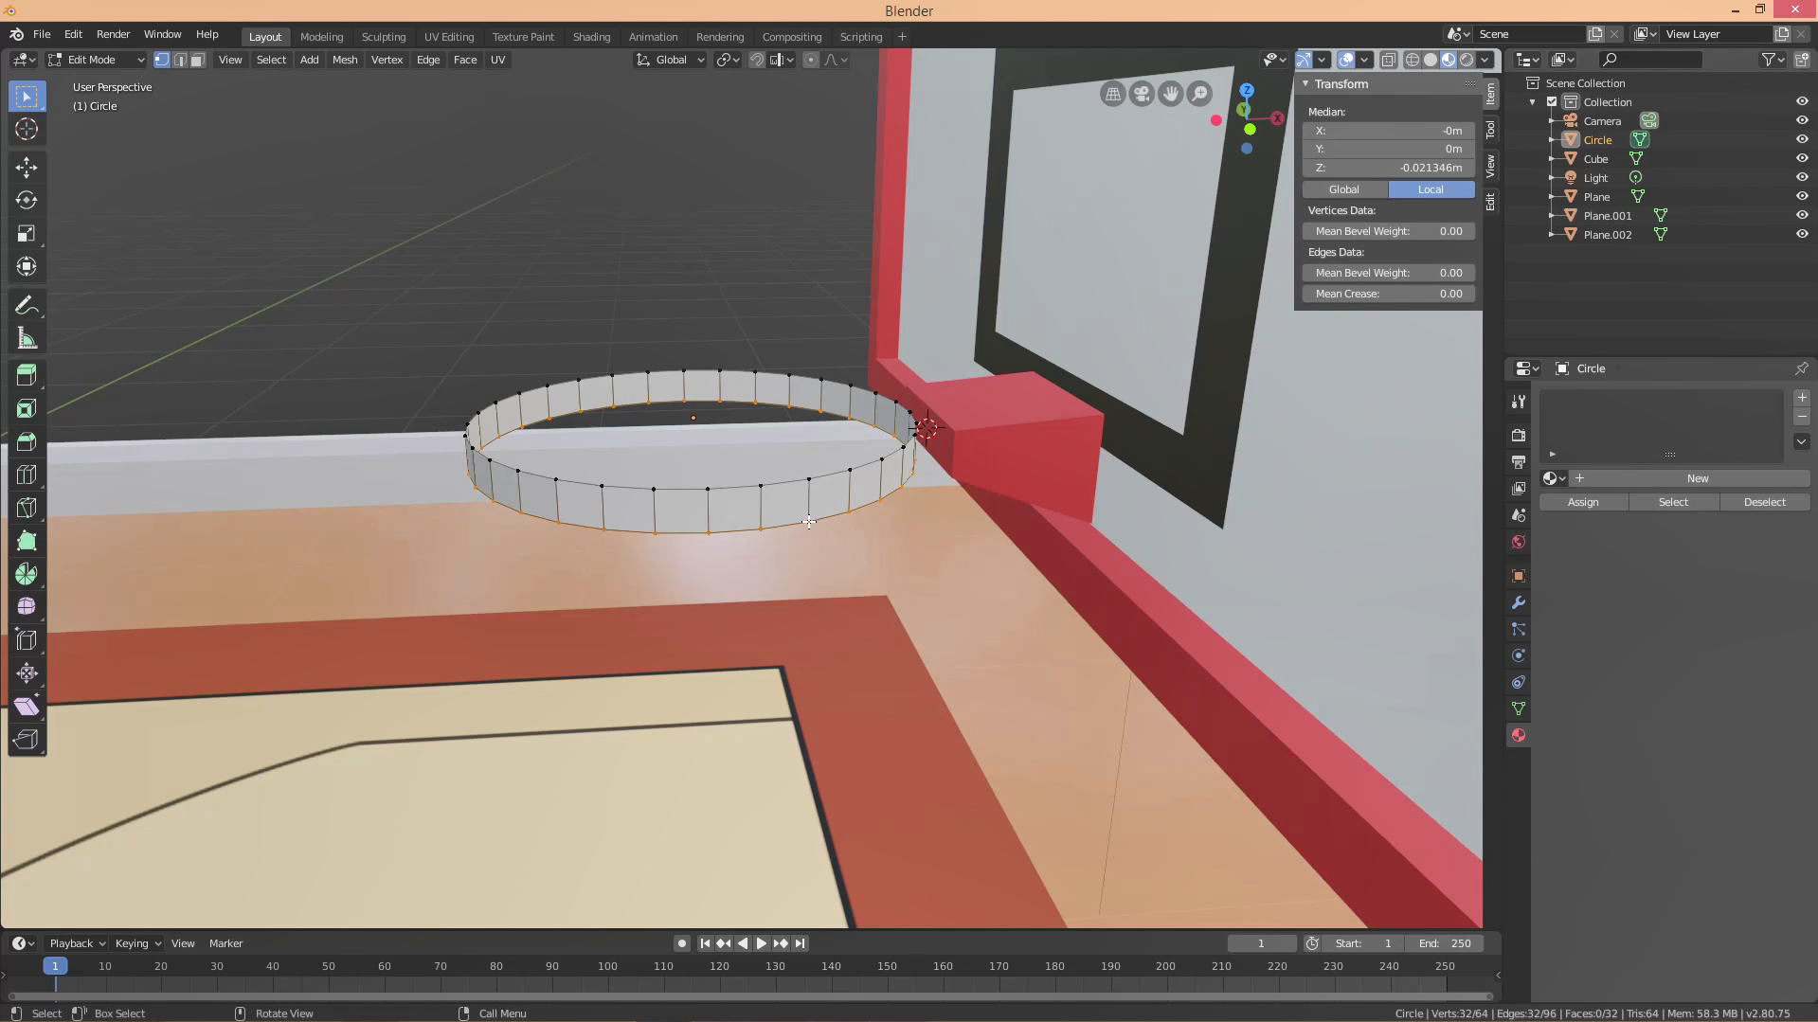This screenshot has height=1022, width=1818.
Task: Switch transform to Global
Action: coord(1344,189)
